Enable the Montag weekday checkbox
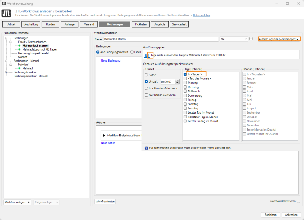The width and height of the screenshot is (304, 220). pos(185,83)
